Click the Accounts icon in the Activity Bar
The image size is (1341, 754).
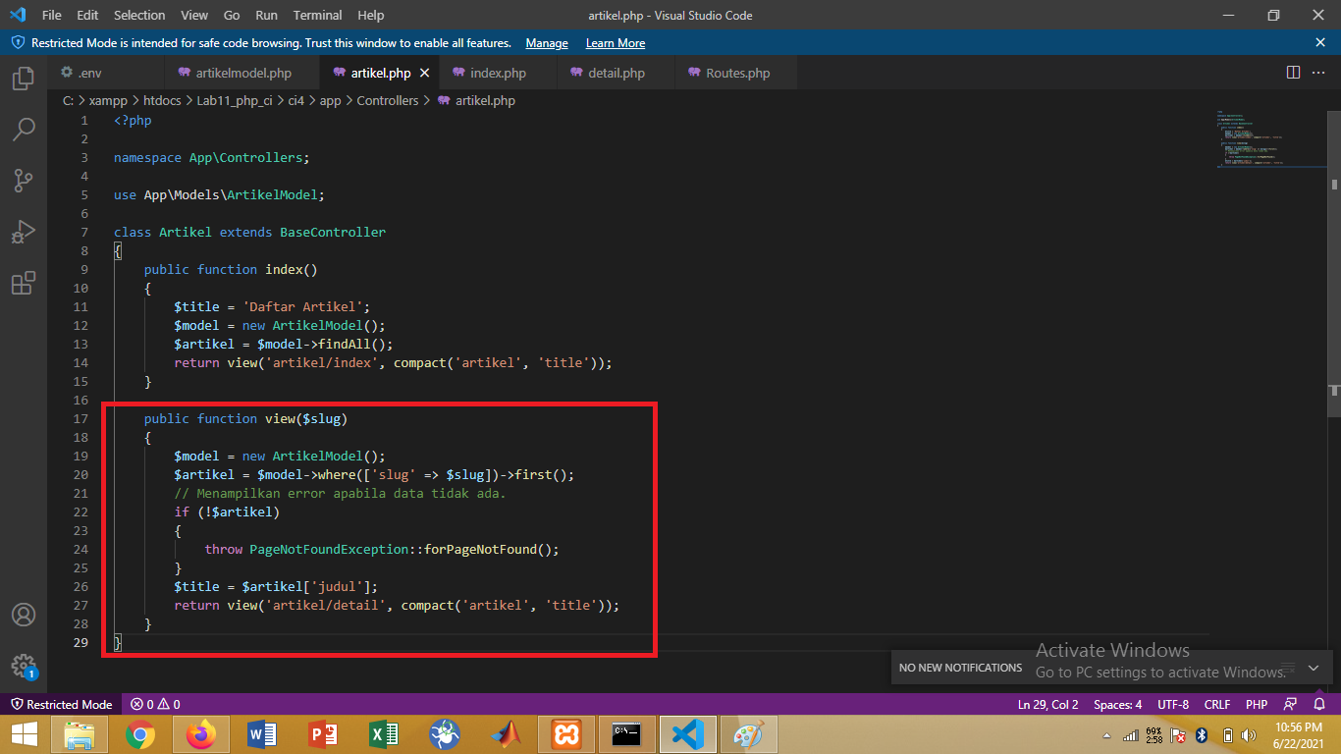click(x=24, y=614)
